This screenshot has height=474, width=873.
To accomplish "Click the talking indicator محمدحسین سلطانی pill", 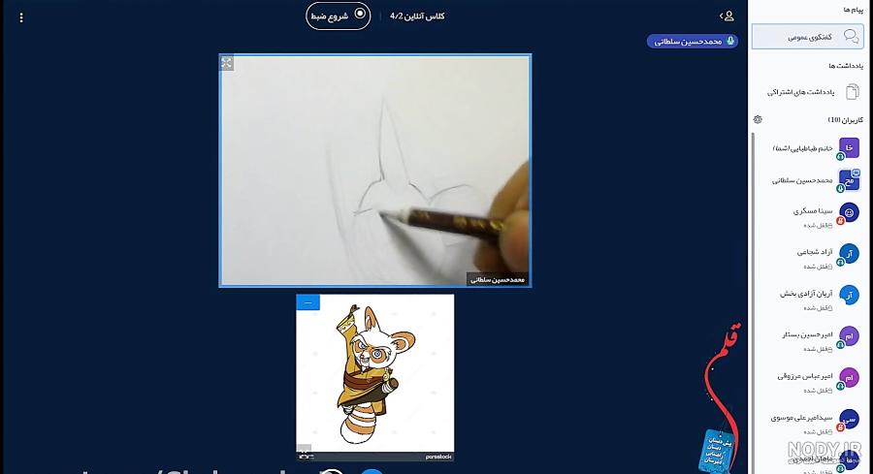I will 692,41.
